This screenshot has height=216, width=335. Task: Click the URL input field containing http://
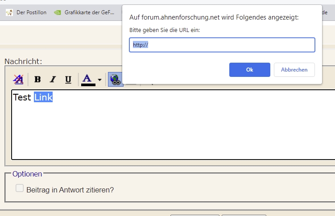click(222, 45)
